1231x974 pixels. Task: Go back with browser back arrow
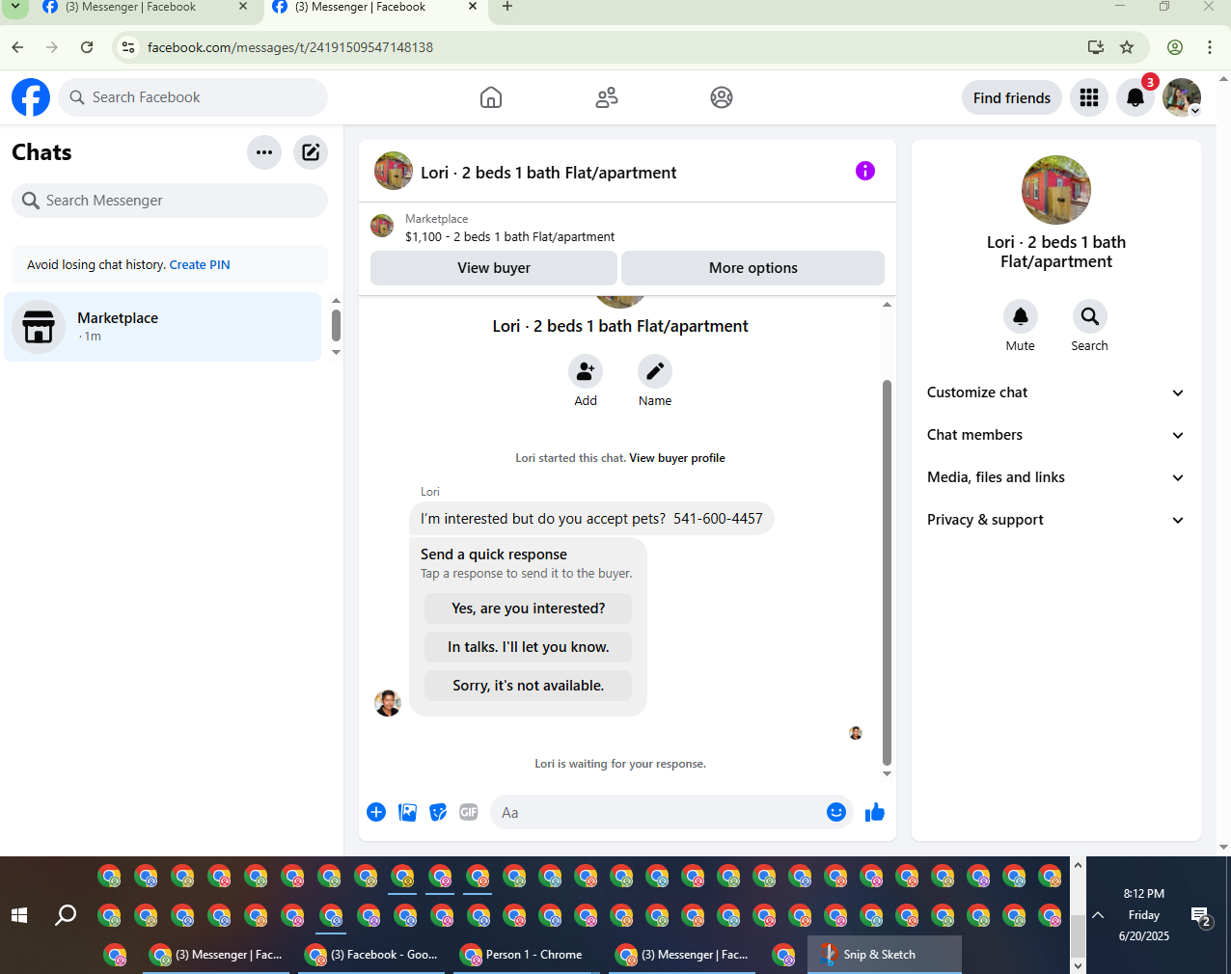[17, 47]
